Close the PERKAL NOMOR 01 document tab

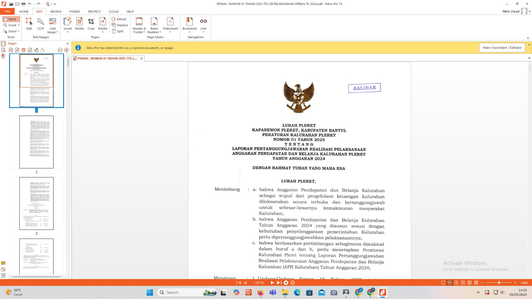[x=141, y=58]
